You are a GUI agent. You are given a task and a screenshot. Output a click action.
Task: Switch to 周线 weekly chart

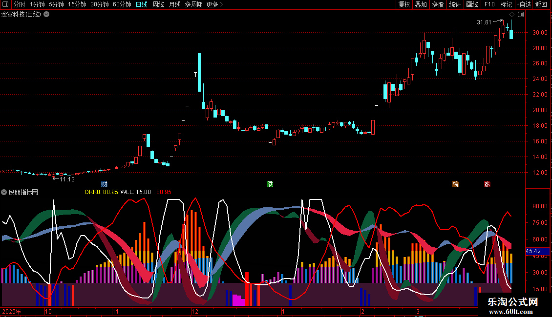point(158,4)
